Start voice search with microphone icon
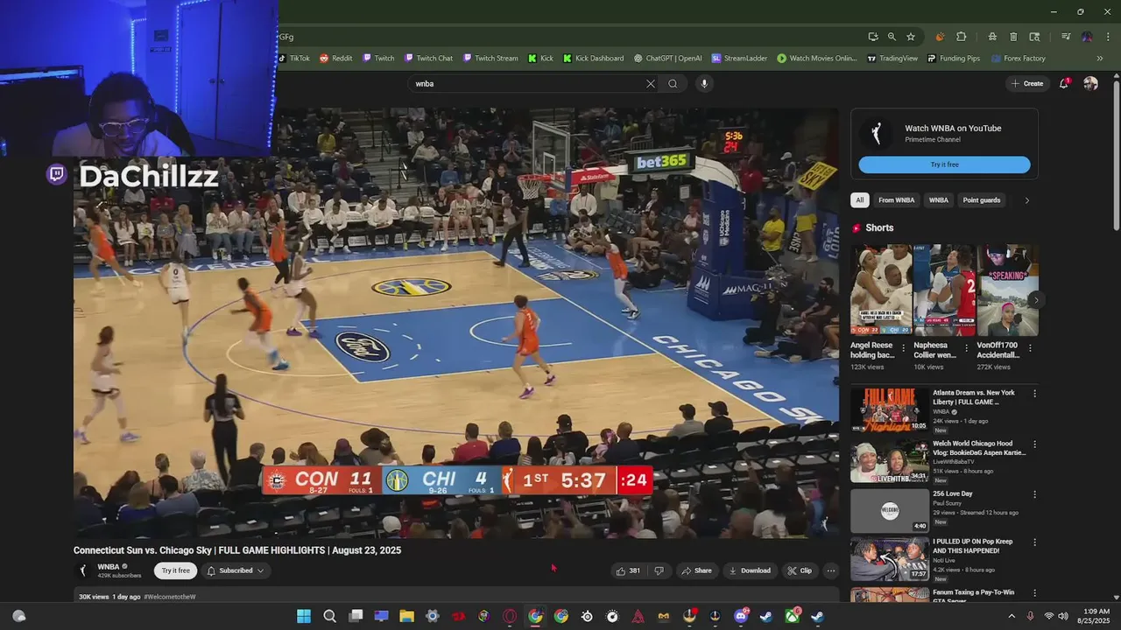This screenshot has height=630, width=1121. point(704,84)
